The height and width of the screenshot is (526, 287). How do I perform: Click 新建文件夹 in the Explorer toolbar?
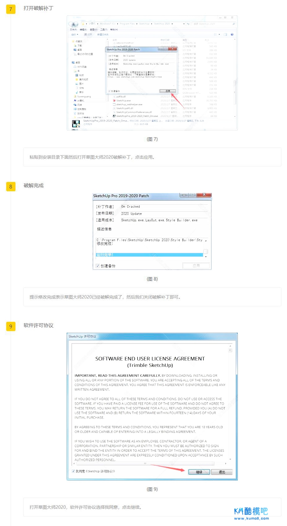pos(103,34)
